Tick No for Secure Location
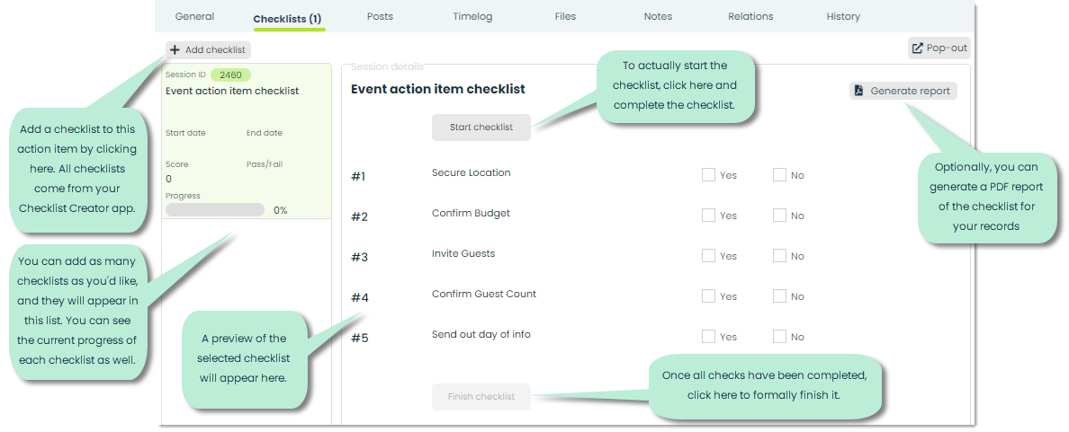 click(x=779, y=175)
